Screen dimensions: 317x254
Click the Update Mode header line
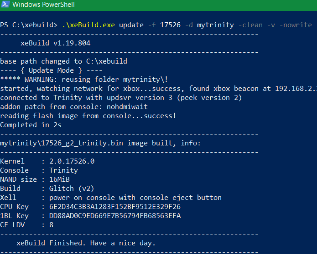point(51,70)
